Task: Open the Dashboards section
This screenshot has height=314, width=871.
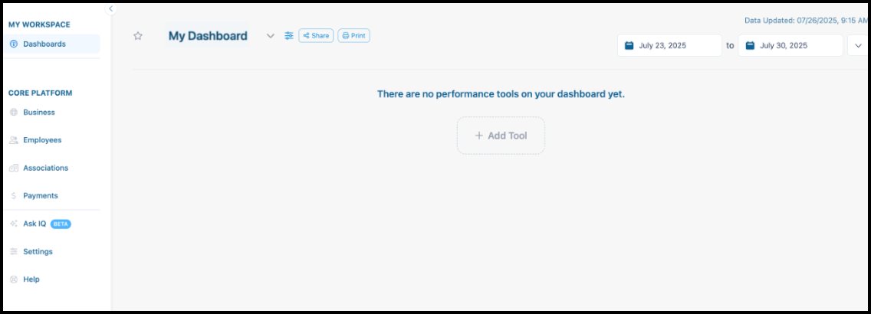Action: click(44, 44)
